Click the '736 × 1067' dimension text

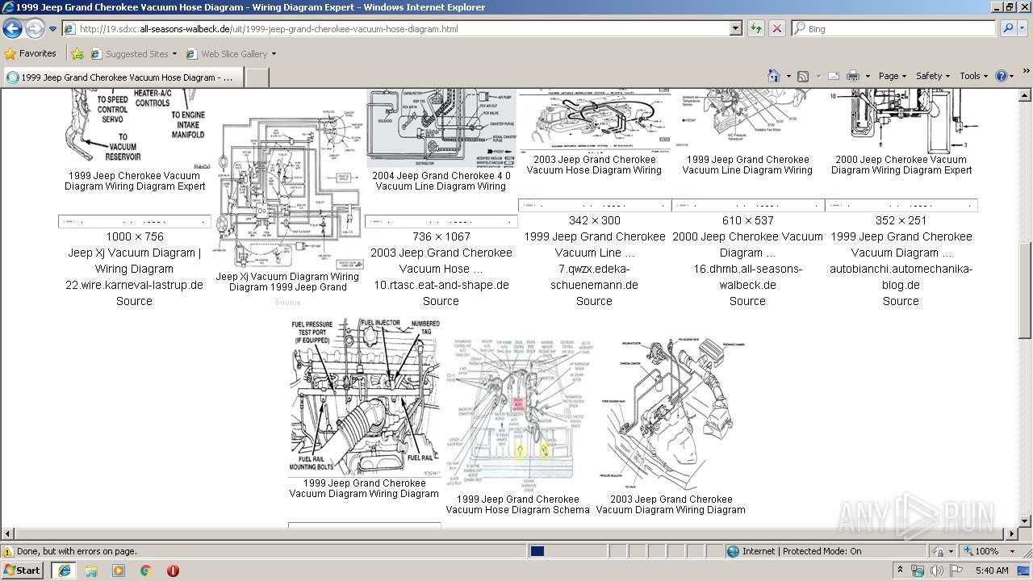[441, 236]
